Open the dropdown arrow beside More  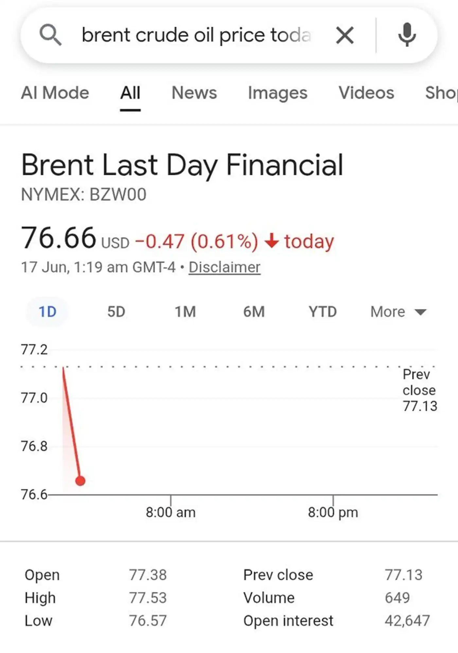tap(420, 312)
